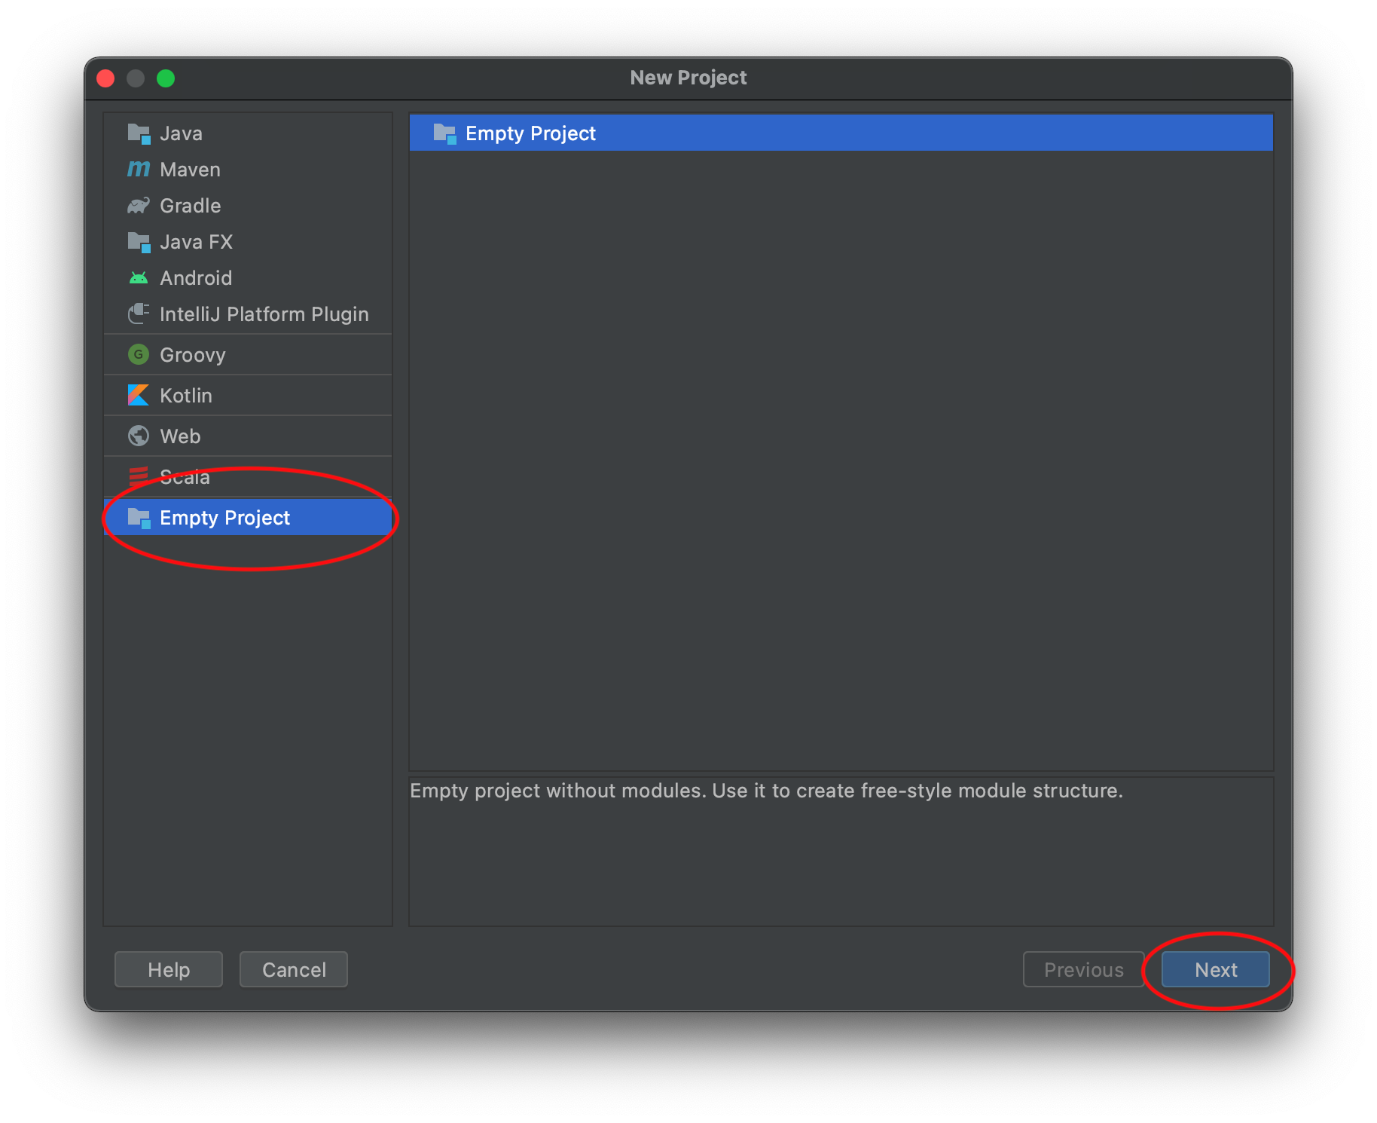Click the Maven 'm' icon

[139, 170]
